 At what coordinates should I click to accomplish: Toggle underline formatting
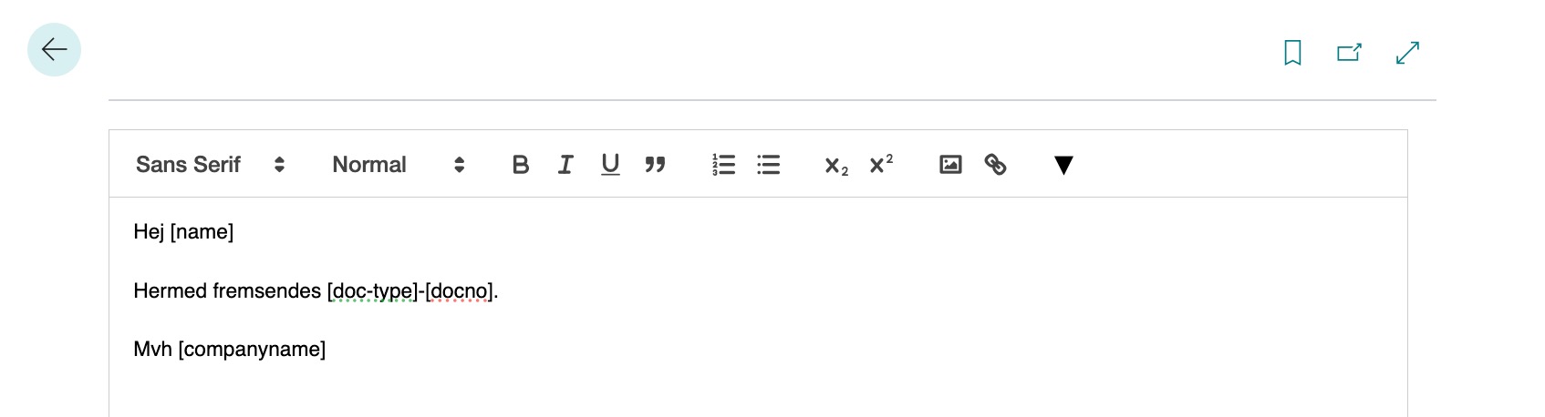[610, 165]
